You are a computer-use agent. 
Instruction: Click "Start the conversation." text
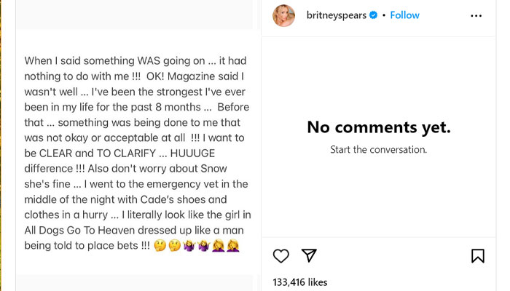click(x=379, y=150)
